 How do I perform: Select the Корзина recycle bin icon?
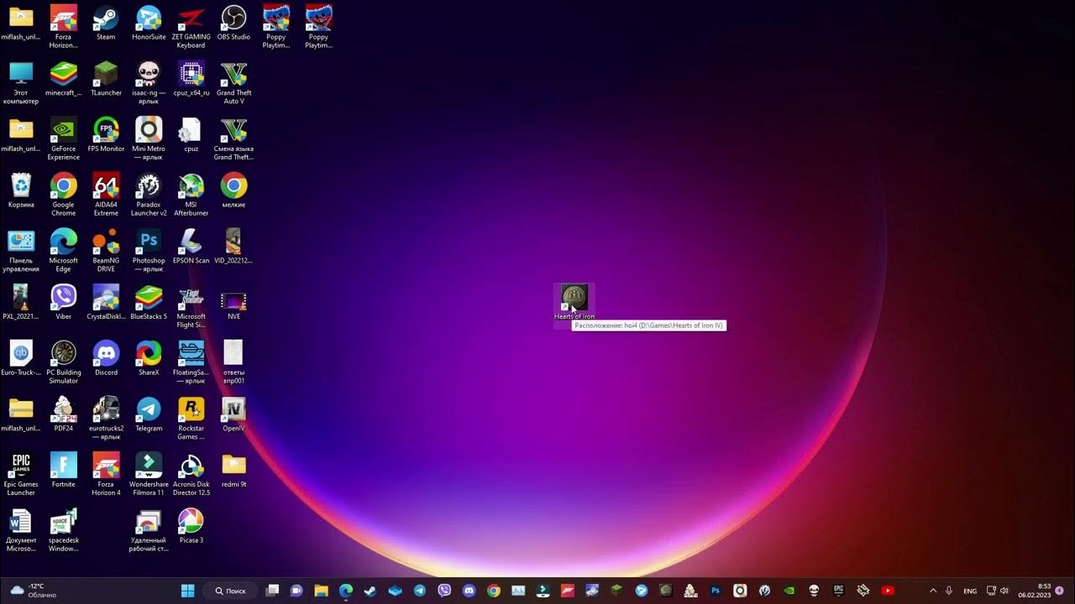click(21, 190)
